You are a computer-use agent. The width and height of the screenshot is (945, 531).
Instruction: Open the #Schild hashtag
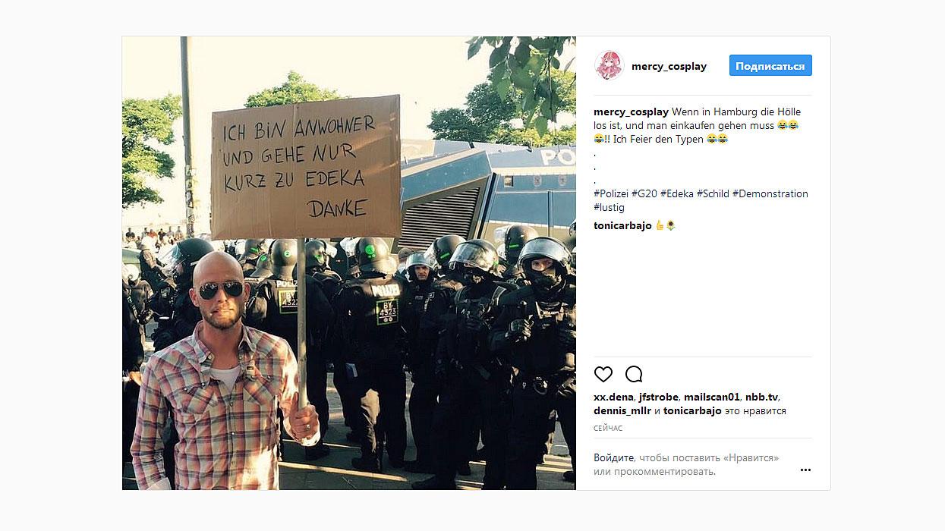coord(713,193)
